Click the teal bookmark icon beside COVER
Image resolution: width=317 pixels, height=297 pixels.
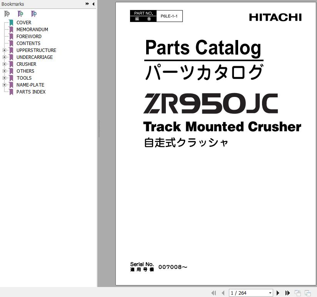click(11, 23)
